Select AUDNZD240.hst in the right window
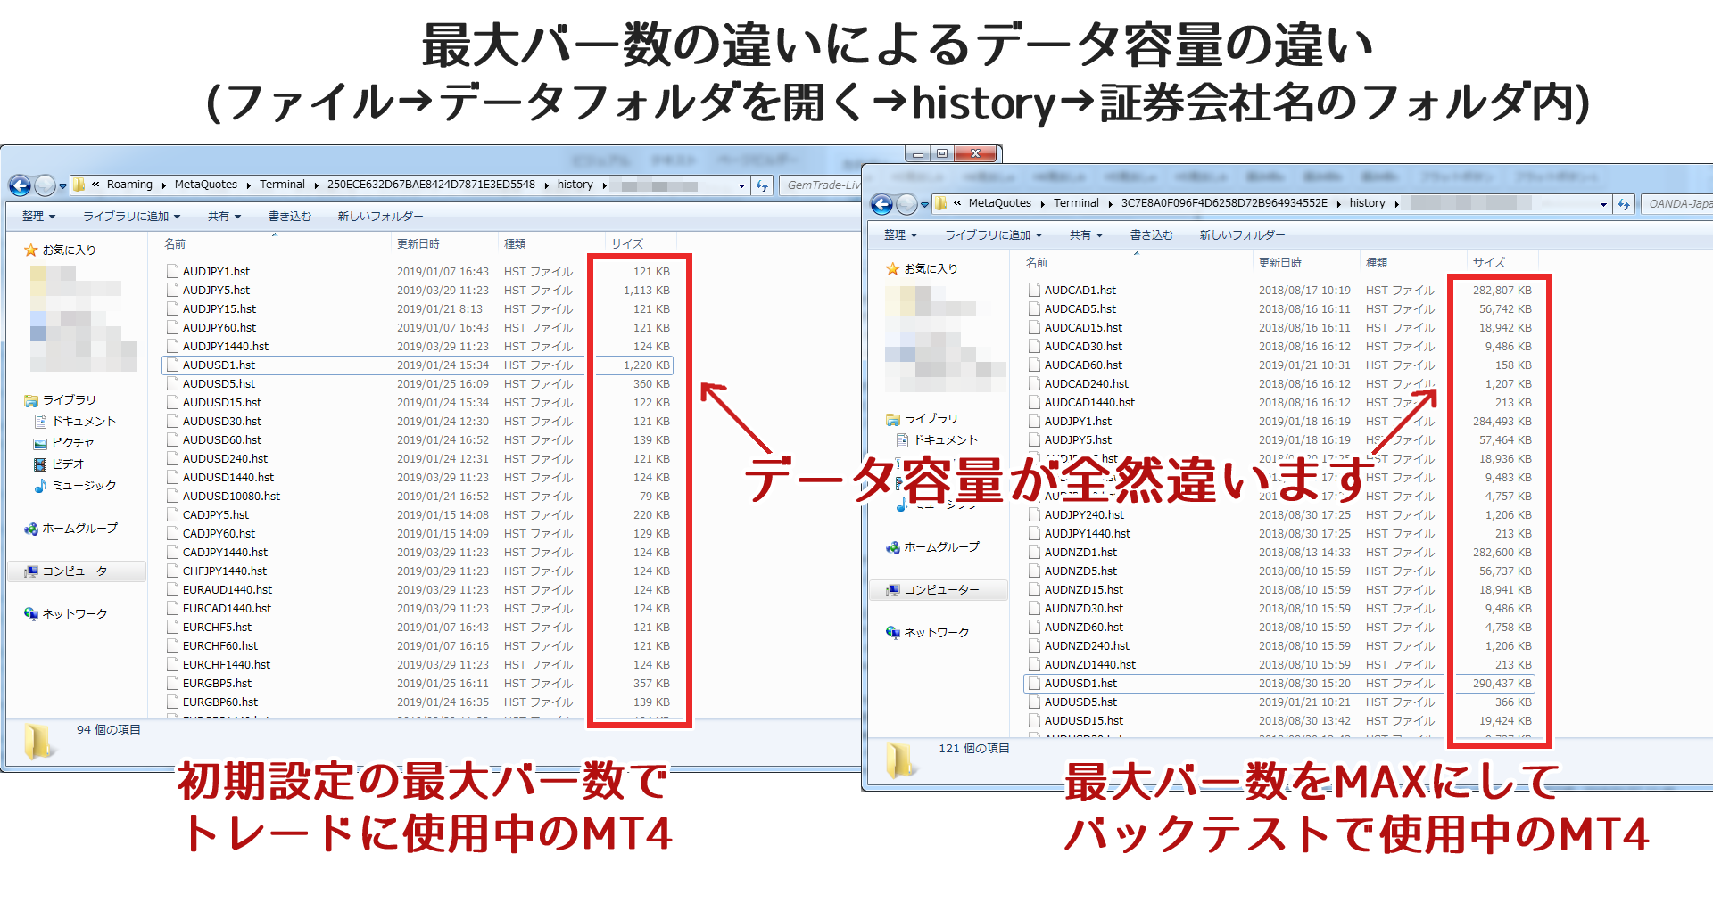Viewport: 1713px width, 903px height. pos(1279,645)
